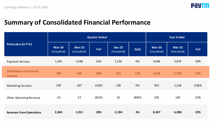Select the Earnings Release Q3 FY 2026 header text
Screen dimensions: 219x122
[x=26, y=7]
